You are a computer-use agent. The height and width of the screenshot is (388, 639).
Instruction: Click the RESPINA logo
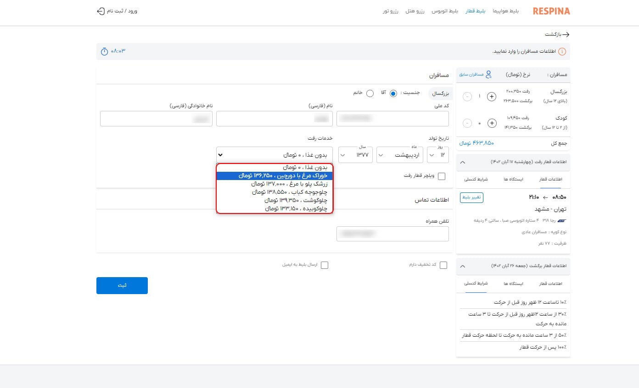(551, 11)
